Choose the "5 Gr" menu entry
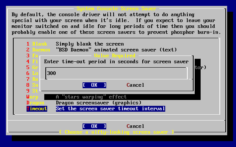The width and height of the screenshot is (236, 147). [x=32, y=68]
